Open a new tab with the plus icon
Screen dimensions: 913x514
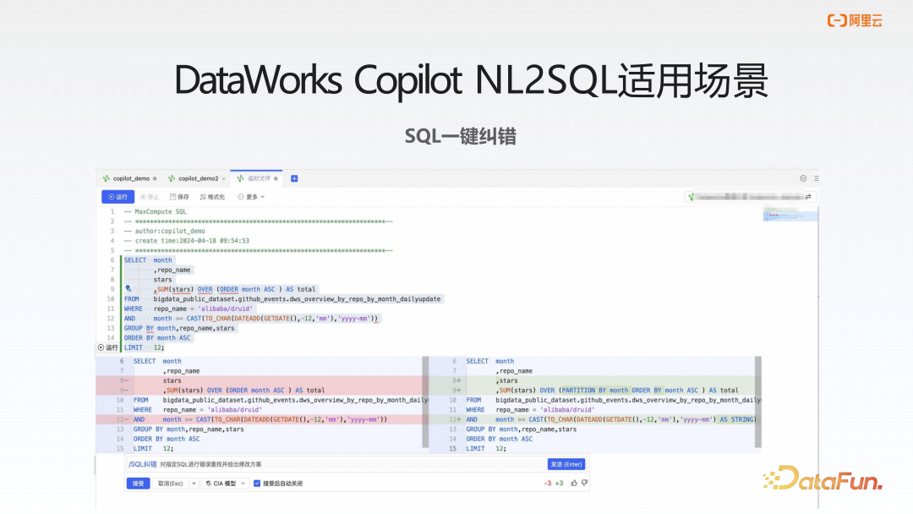294,178
